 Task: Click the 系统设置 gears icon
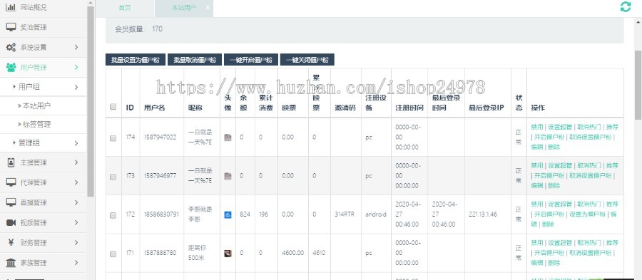point(11,48)
